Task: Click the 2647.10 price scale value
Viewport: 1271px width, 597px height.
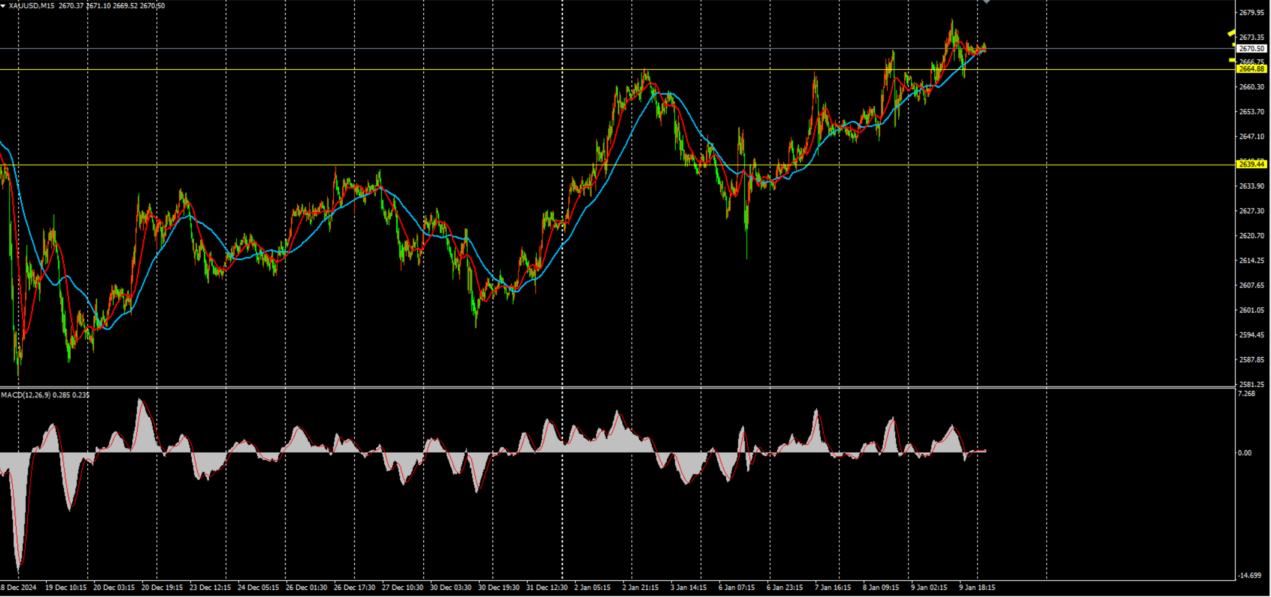Action: coord(1252,136)
